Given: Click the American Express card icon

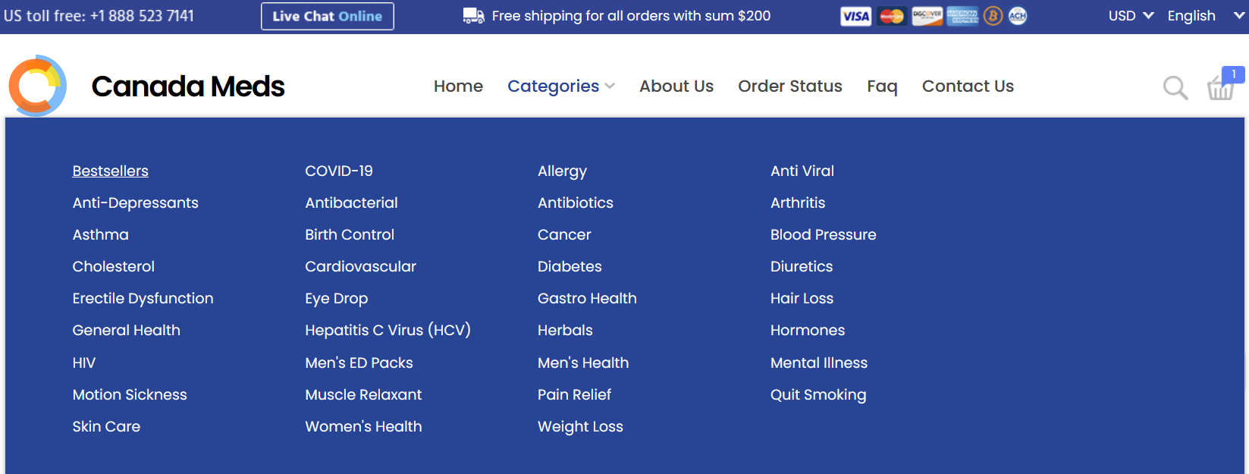Looking at the screenshot, I should pos(962,16).
